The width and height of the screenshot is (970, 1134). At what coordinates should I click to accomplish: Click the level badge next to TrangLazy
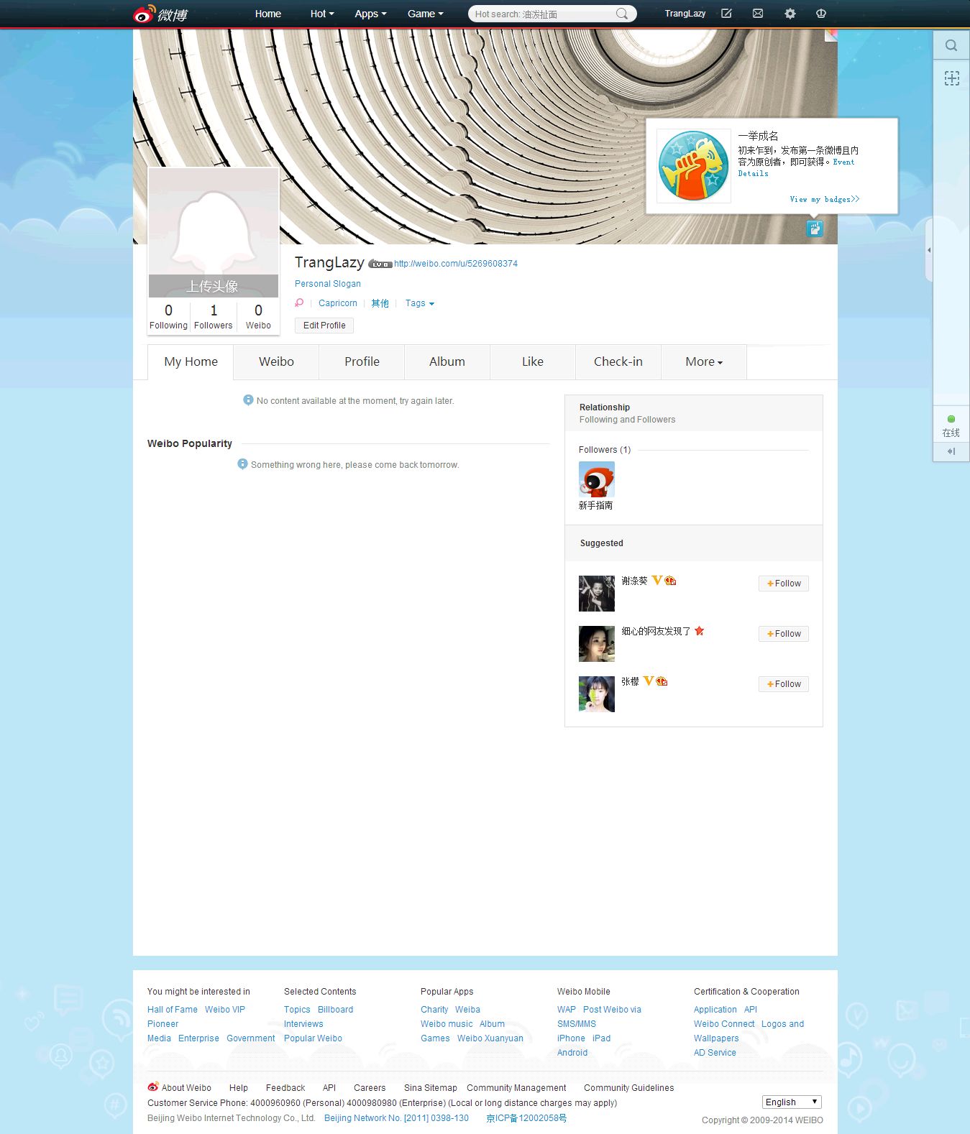point(380,264)
